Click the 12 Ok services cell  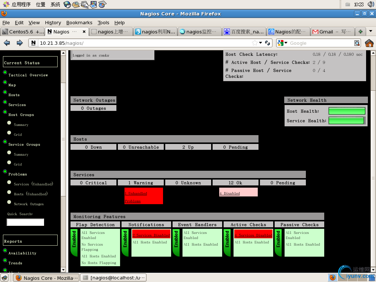(235, 183)
